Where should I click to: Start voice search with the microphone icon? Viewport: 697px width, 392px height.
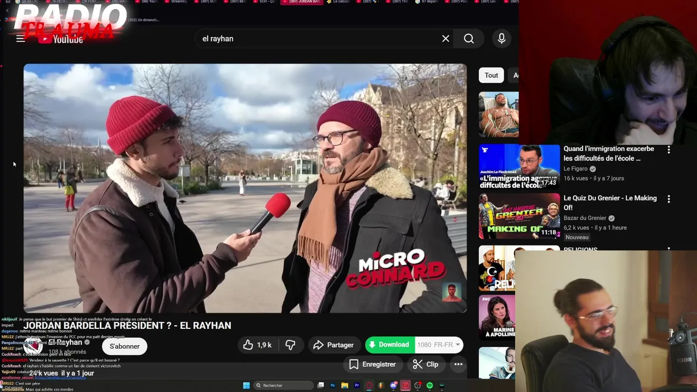(502, 39)
